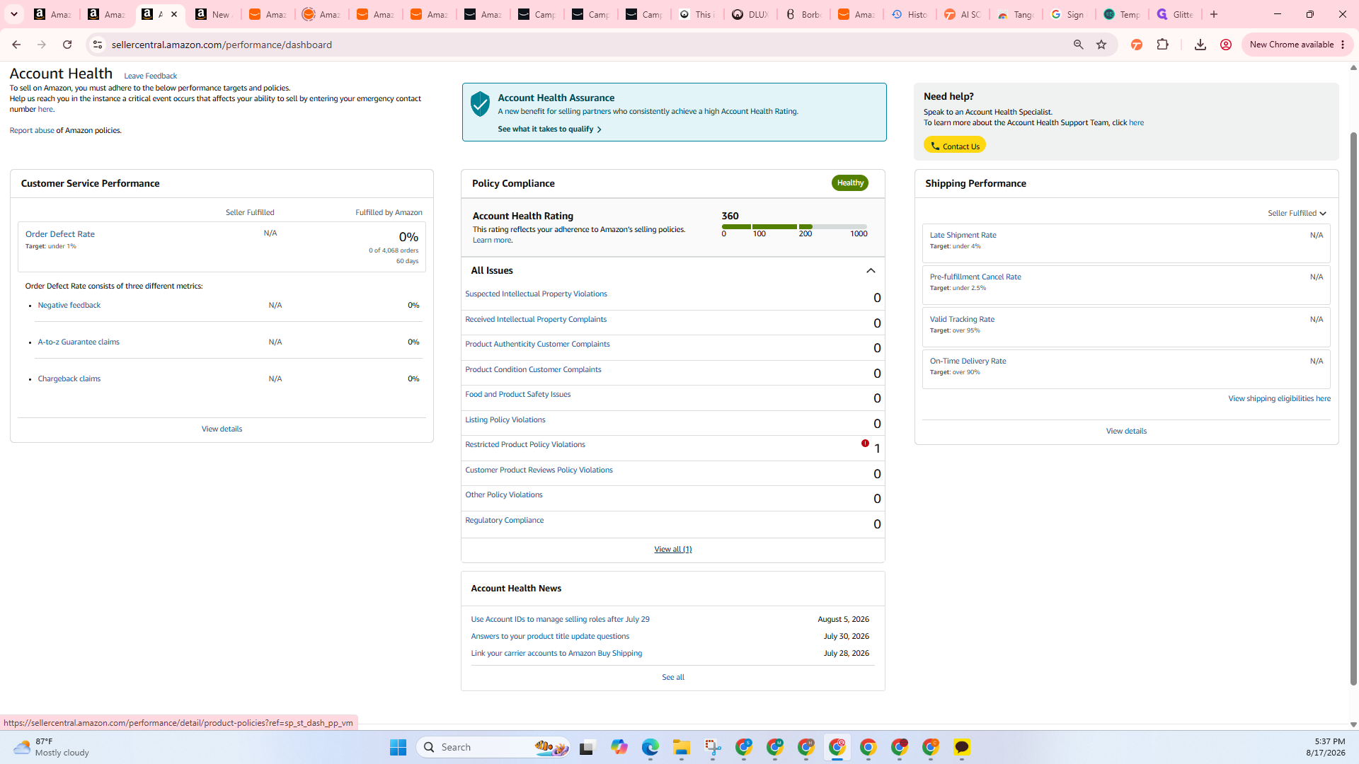This screenshot has height=764, width=1359.
Task: Open Windows Start menu
Action: [398, 747]
